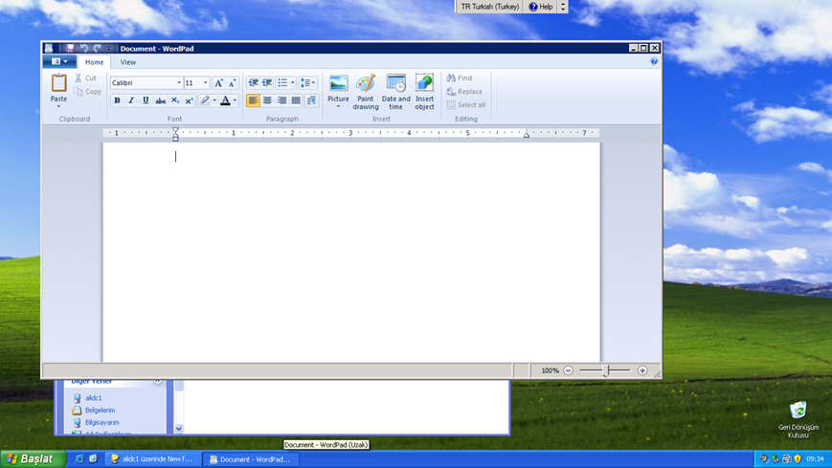Click TR Turkish (Turkey) language bar
832x468 pixels.
pyautogui.click(x=490, y=7)
